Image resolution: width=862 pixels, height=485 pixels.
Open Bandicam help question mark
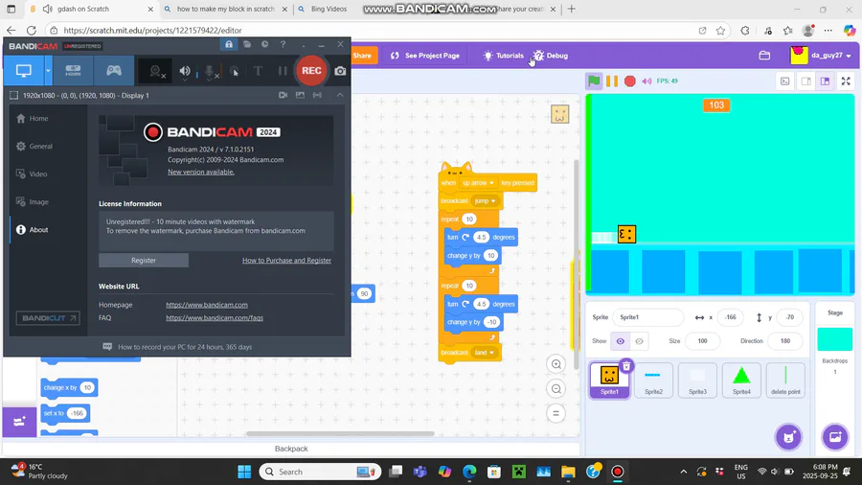tap(284, 44)
